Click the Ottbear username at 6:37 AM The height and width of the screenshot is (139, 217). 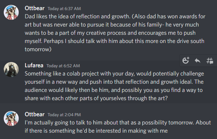pos(34,8)
